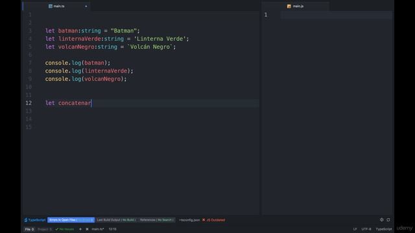Click the plus icon in the status bar
This screenshot has width=415, height=233.
click(80, 229)
